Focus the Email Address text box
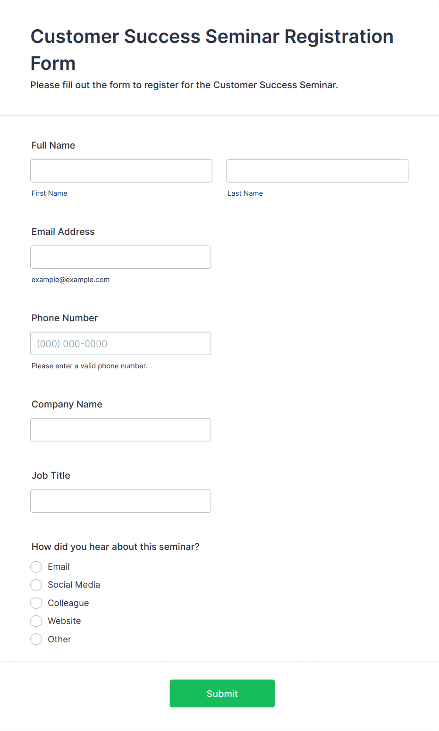The width and height of the screenshot is (439, 731). tap(121, 257)
